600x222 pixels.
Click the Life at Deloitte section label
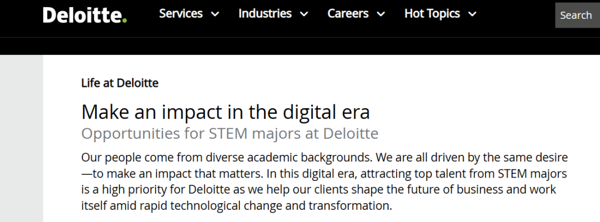pos(120,83)
